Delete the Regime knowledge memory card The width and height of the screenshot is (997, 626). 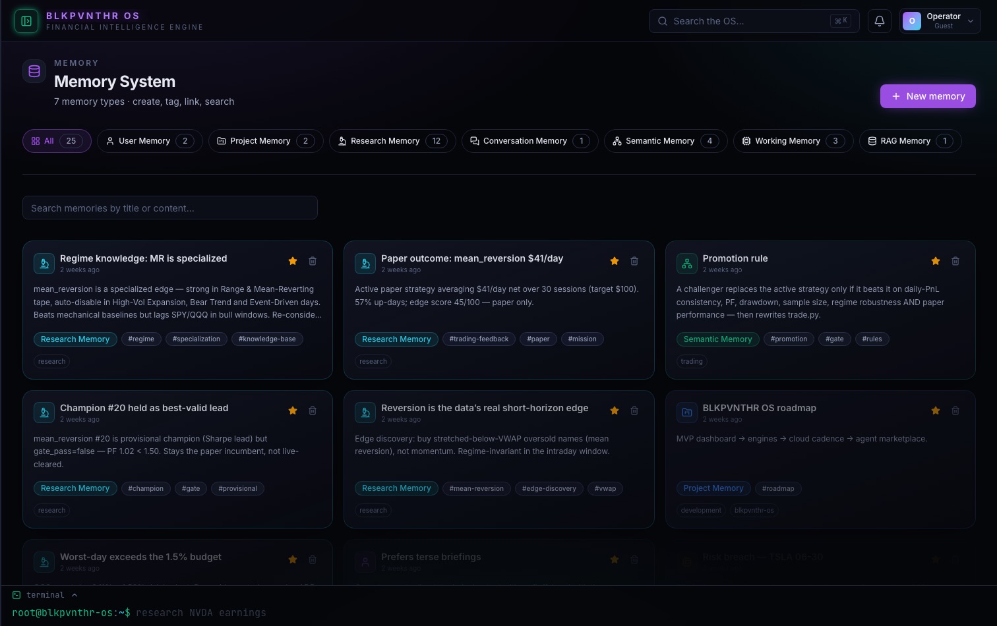[x=313, y=261]
